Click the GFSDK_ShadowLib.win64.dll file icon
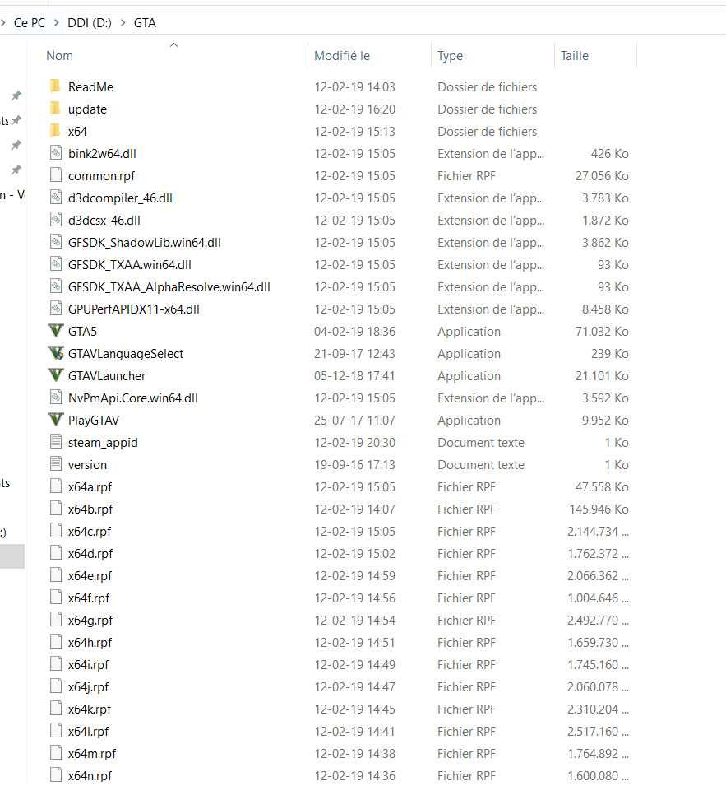The width and height of the screenshot is (726, 800). (x=56, y=242)
